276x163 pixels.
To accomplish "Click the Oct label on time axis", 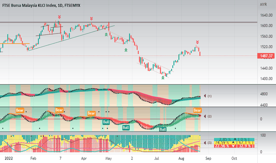I will 234,158.
